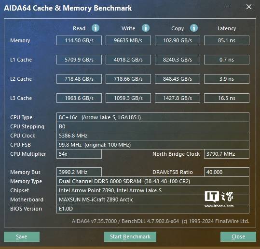This screenshot has width=260, height=249.
Task: Select the Memory Write result 96635 MB/s
Action: tap(128, 40)
